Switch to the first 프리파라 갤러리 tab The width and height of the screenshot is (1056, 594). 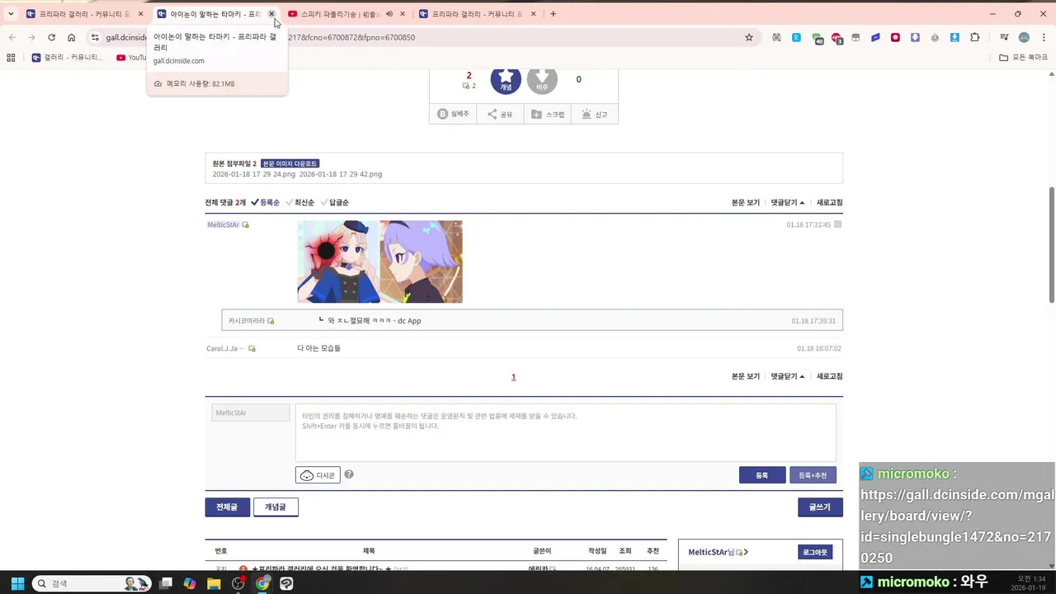click(x=85, y=14)
